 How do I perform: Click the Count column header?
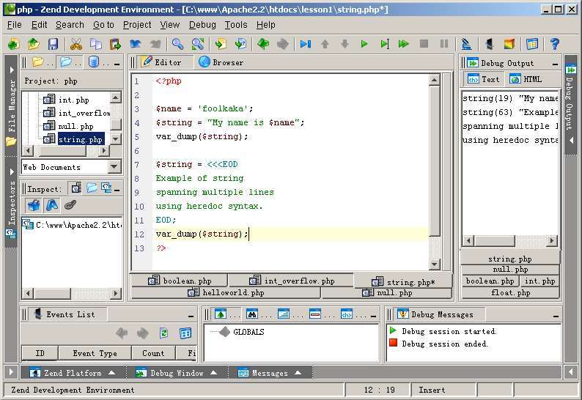pyautogui.click(x=153, y=353)
